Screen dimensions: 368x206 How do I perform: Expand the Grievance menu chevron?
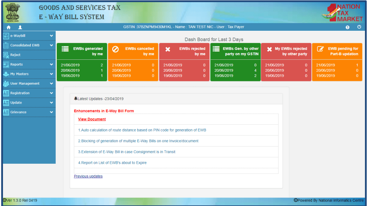[x=51, y=112]
